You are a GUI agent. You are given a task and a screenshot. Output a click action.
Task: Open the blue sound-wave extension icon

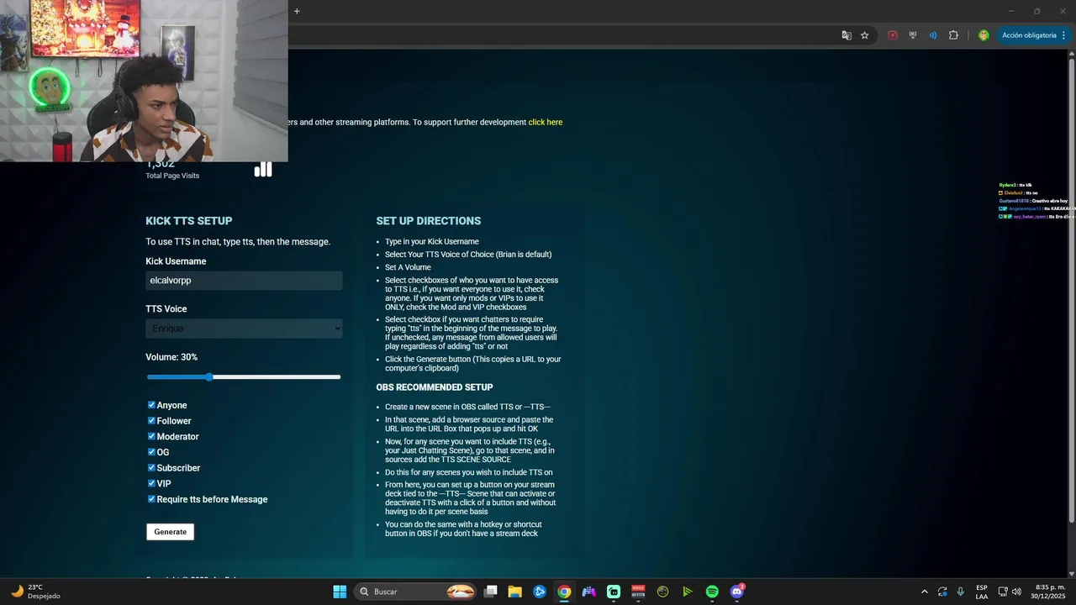tap(933, 35)
